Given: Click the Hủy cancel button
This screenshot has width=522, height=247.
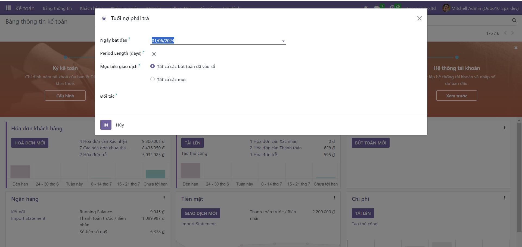Looking at the screenshot, I should (x=120, y=125).
